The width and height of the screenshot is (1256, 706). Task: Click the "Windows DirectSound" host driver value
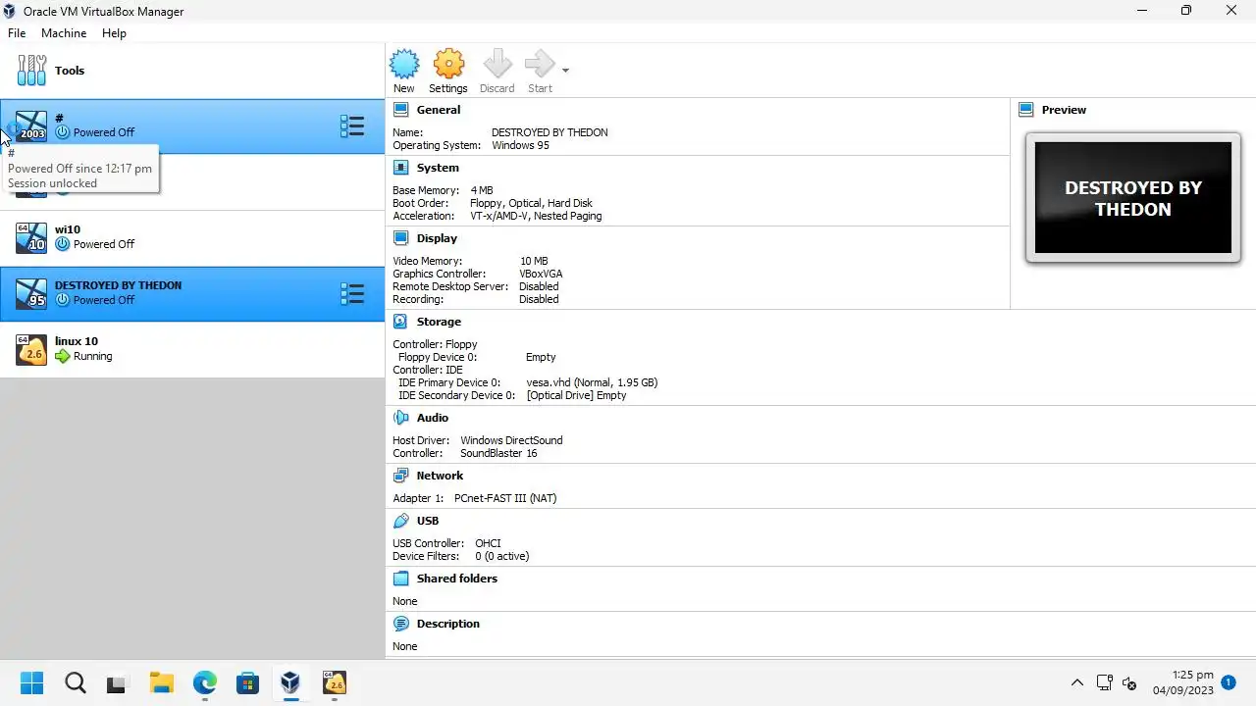pyautogui.click(x=511, y=440)
